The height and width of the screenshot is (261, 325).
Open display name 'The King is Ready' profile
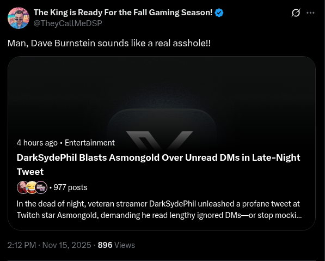point(123,13)
